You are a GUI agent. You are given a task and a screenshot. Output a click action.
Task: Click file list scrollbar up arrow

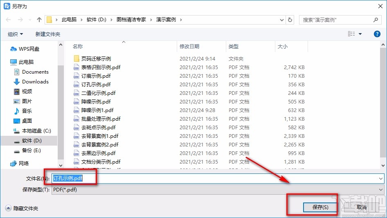click(383, 45)
